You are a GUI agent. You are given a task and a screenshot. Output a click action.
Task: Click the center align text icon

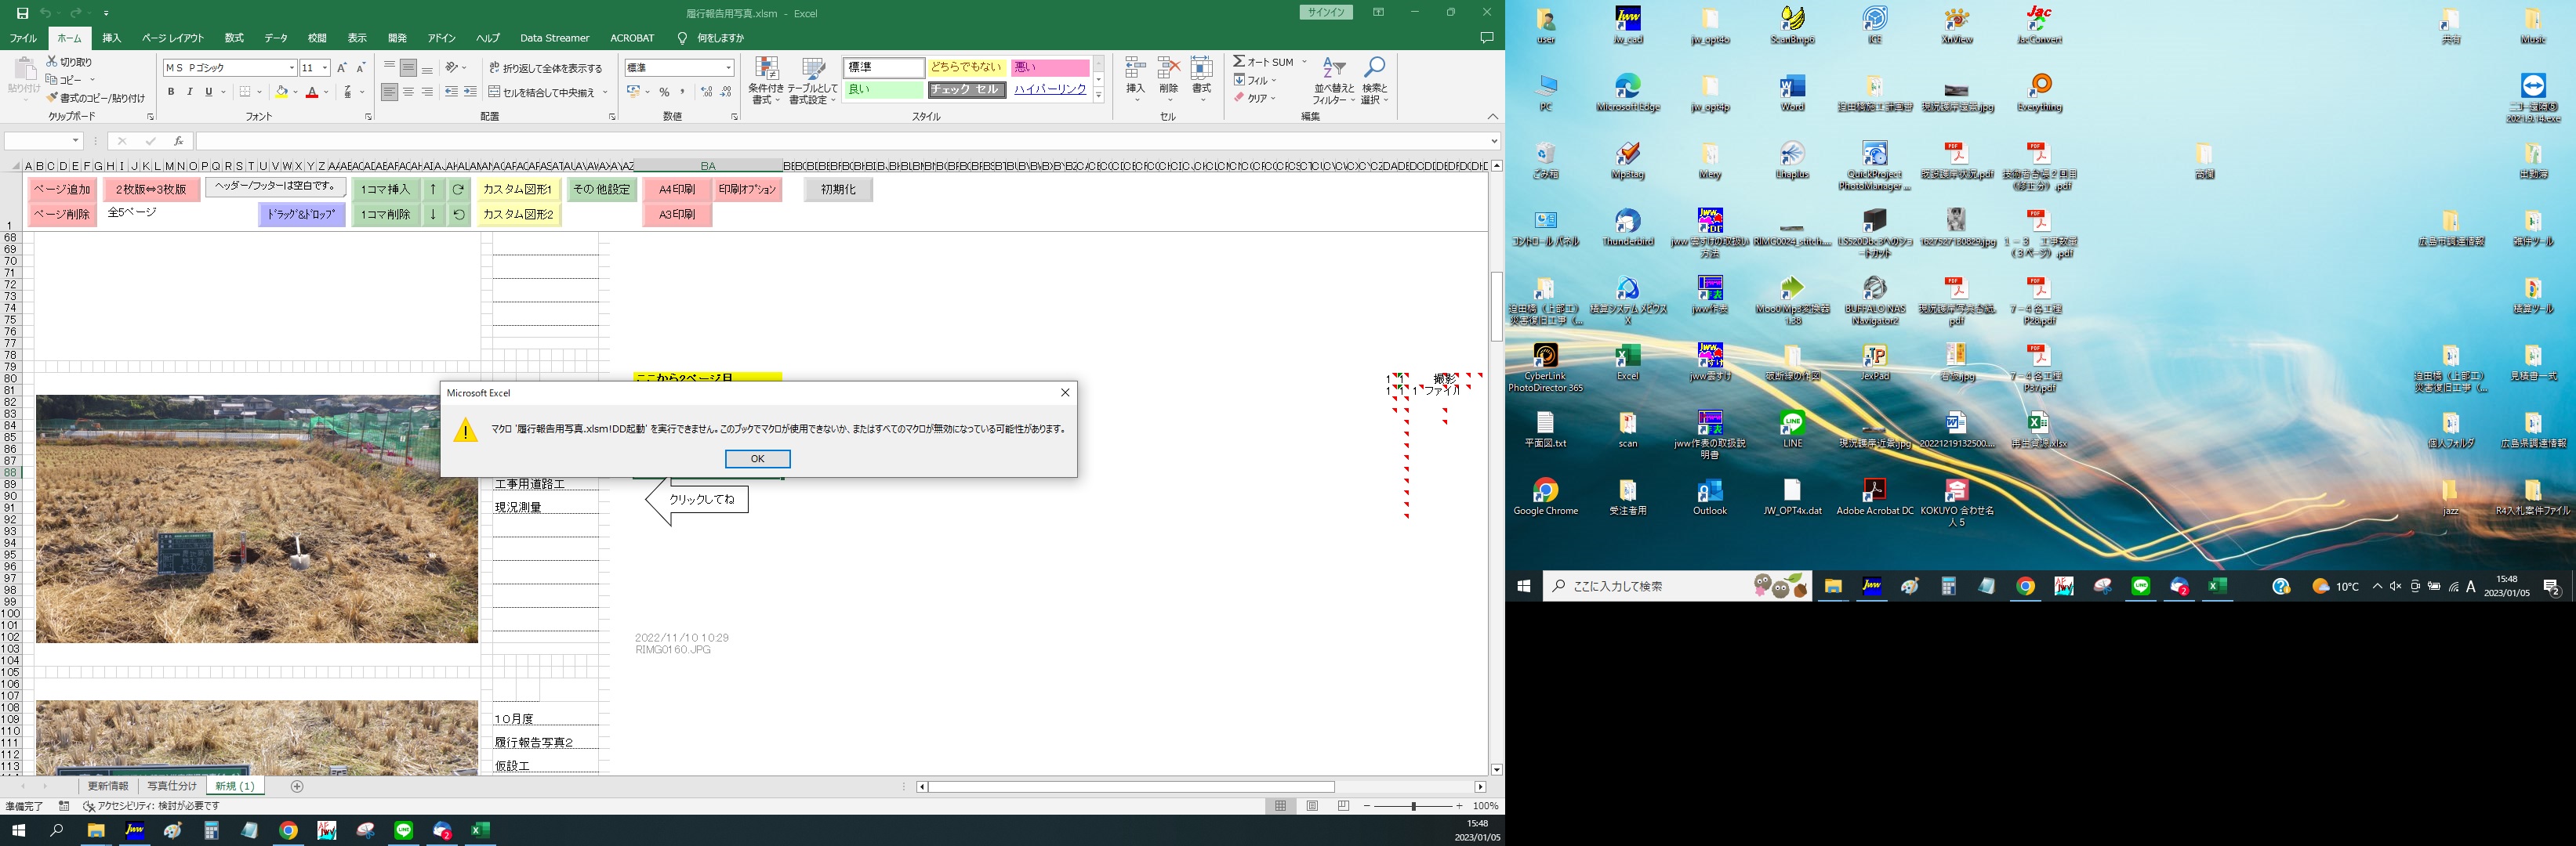click(x=408, y=92)
